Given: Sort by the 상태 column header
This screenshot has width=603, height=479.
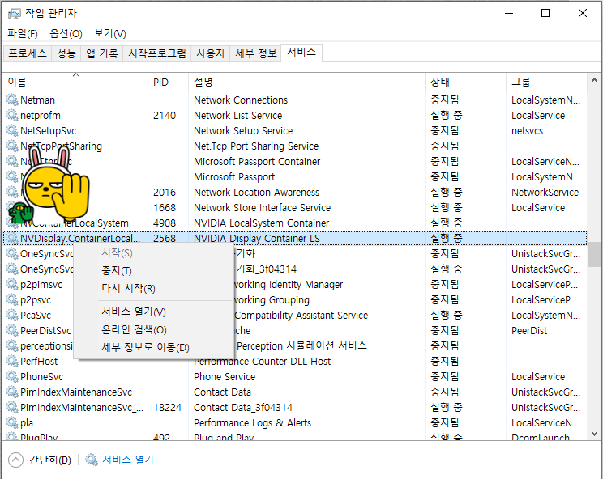Looking at the screenshot, I should 466,82.
